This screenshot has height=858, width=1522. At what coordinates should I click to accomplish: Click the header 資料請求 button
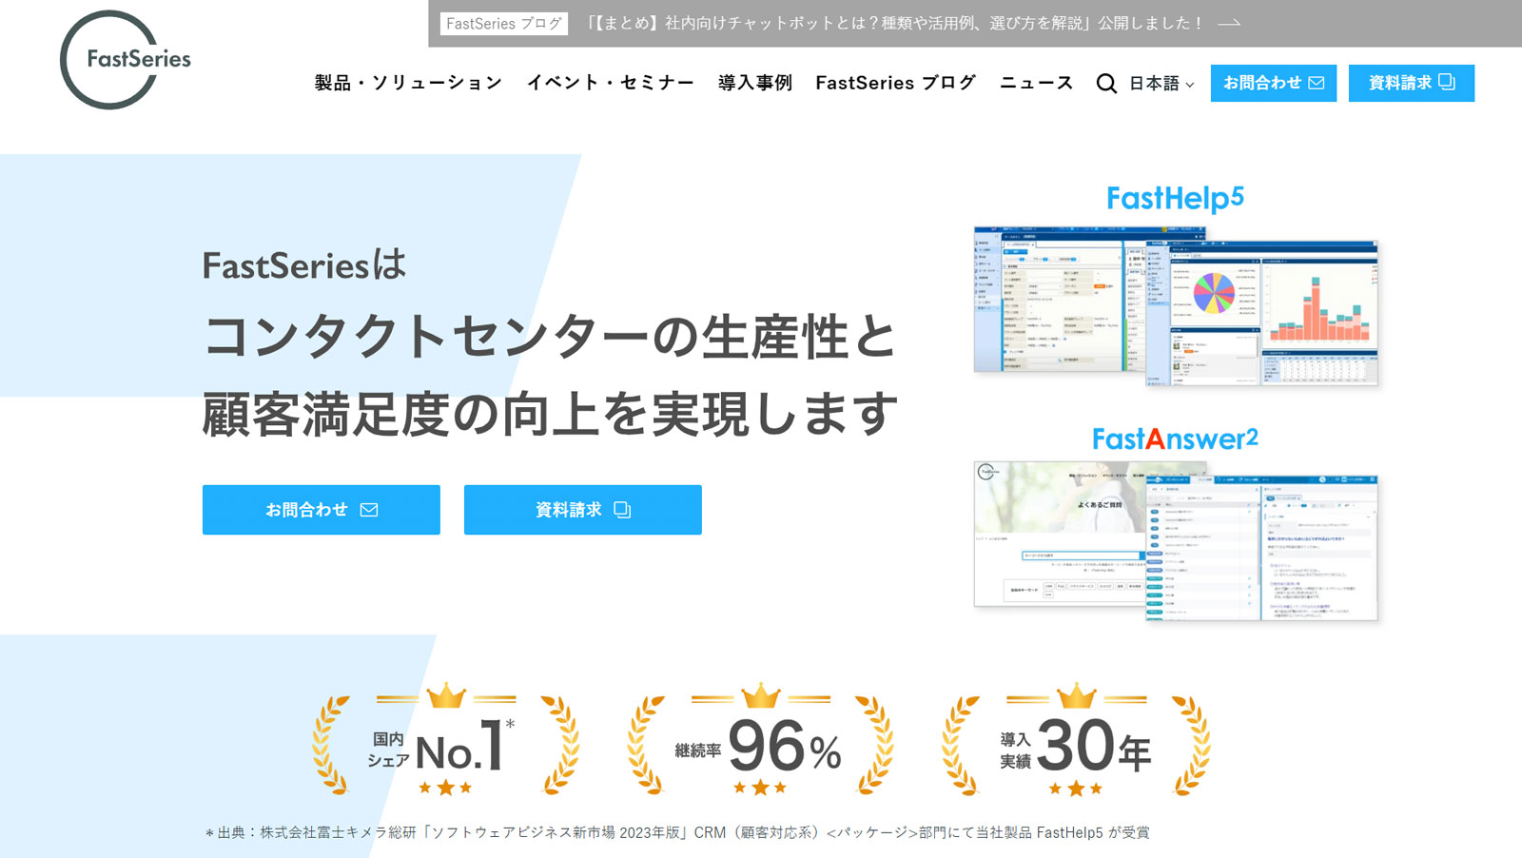pos(1412,83)
